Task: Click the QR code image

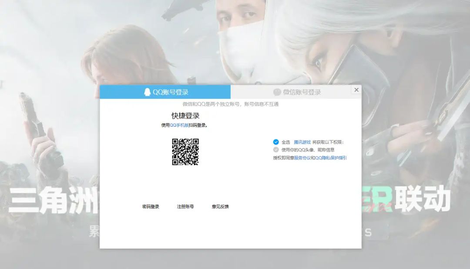Action: click(x=185, y=152)
